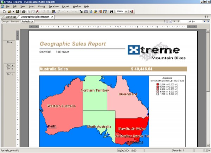This screenshot has height=153, width=211.
Task: Open the Redo history dropdown
Action: 76,12
